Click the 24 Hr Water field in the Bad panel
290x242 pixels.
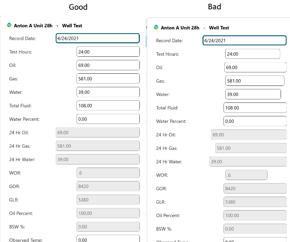point(248,162)
